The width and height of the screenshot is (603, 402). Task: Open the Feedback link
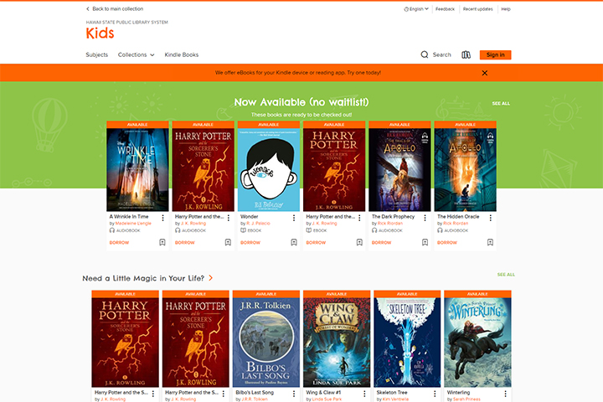pos(445,9)
